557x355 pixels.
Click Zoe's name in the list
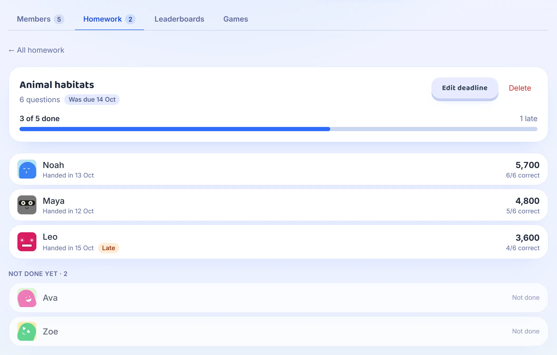coord(50,331)
